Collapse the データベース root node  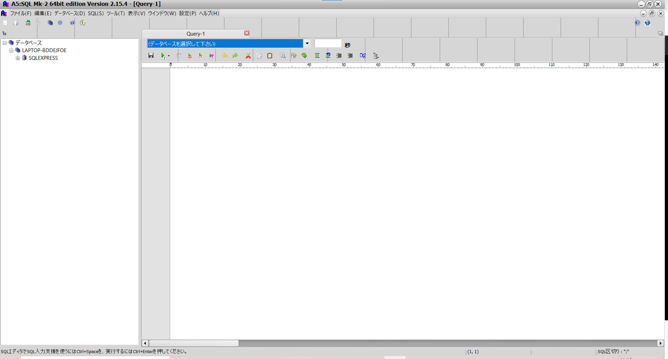pyautogui.click(x=5, y=43)
